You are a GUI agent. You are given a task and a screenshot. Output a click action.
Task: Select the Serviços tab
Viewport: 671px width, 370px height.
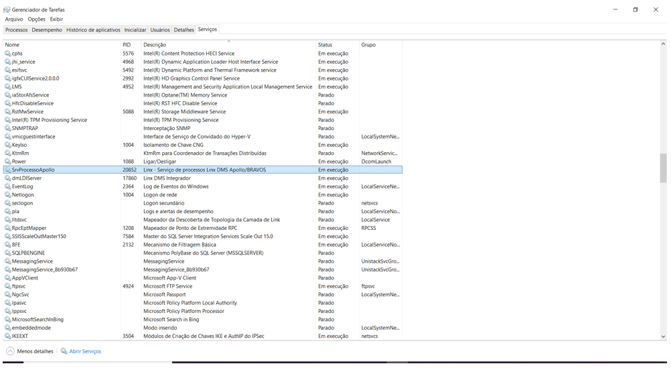(x=208, y=29)
